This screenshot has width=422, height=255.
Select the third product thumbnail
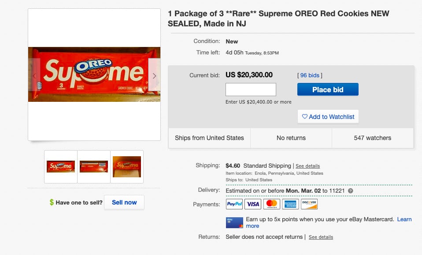tap(127, 167)
